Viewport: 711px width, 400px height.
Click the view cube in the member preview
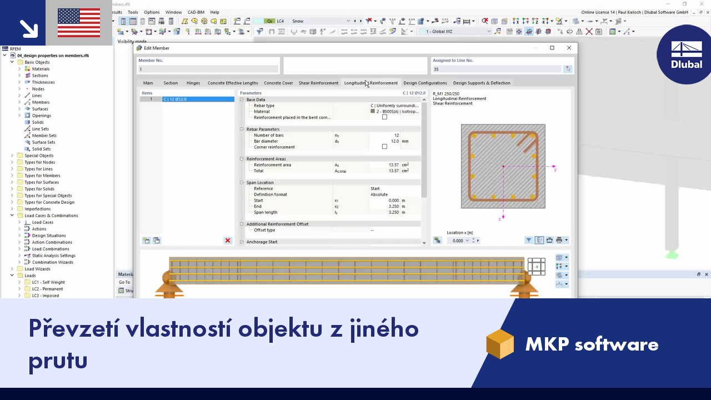click(536, 267)
